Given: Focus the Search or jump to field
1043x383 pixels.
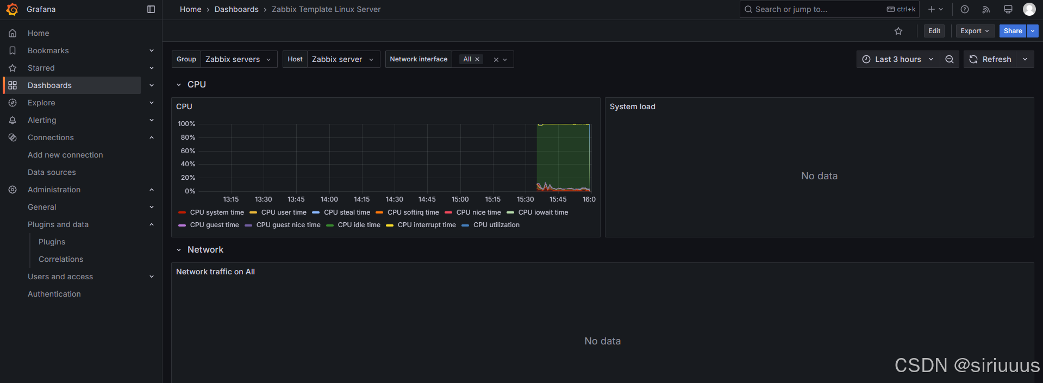Looking at the screenshot, I should (829, 9).
